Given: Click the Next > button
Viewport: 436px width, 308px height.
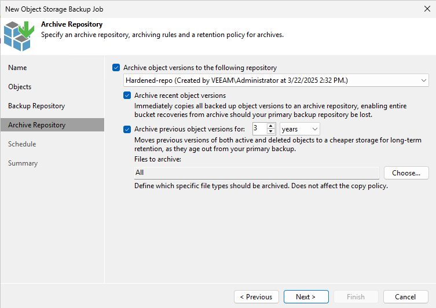Looking at the screenshot, I should (x=306, y=297).
